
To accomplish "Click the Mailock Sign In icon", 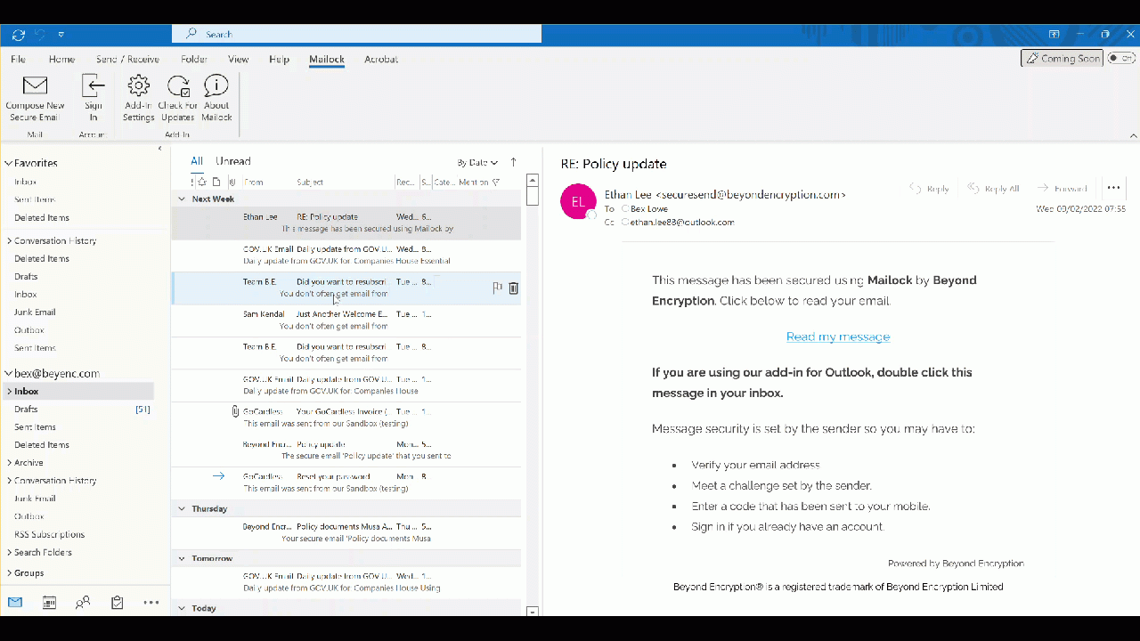I will [x=93, y=86].
